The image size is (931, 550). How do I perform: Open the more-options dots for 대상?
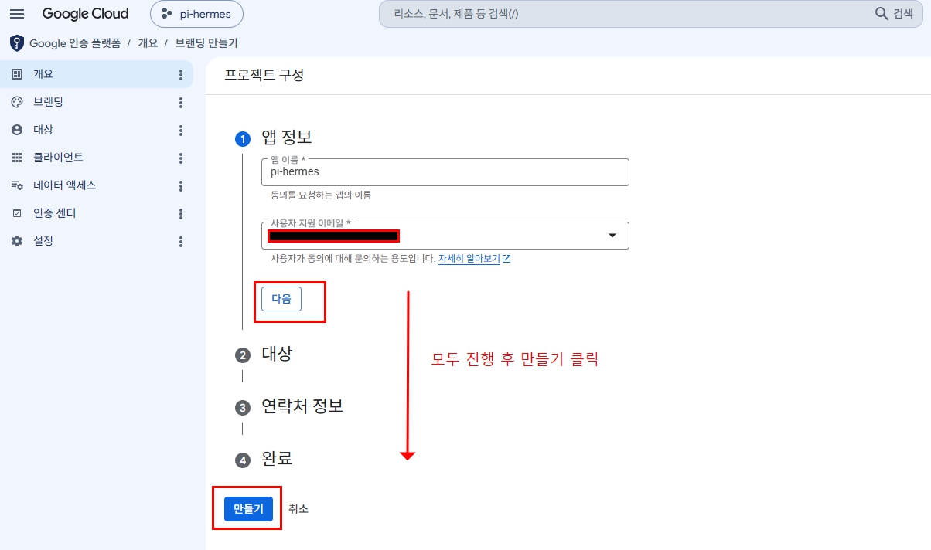pos(181,130)
